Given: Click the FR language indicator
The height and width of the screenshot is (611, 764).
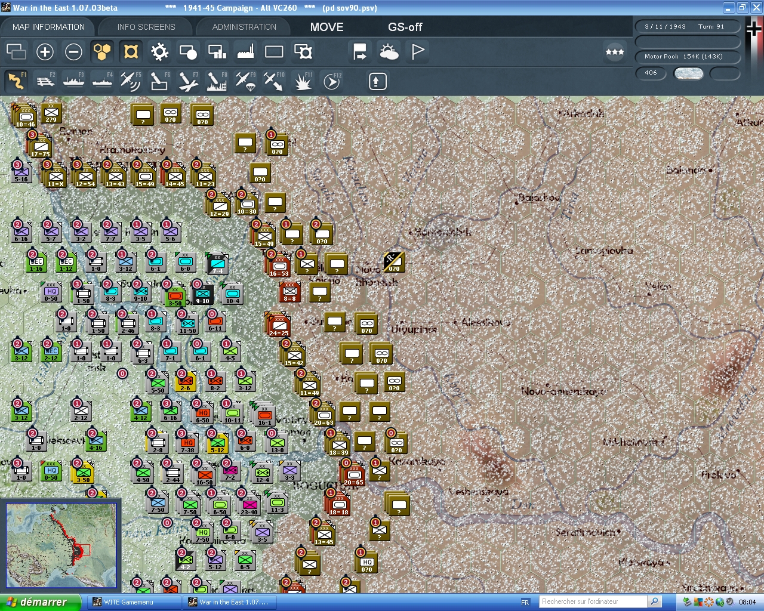Looking at the screenshot, I should pos(525,603).
